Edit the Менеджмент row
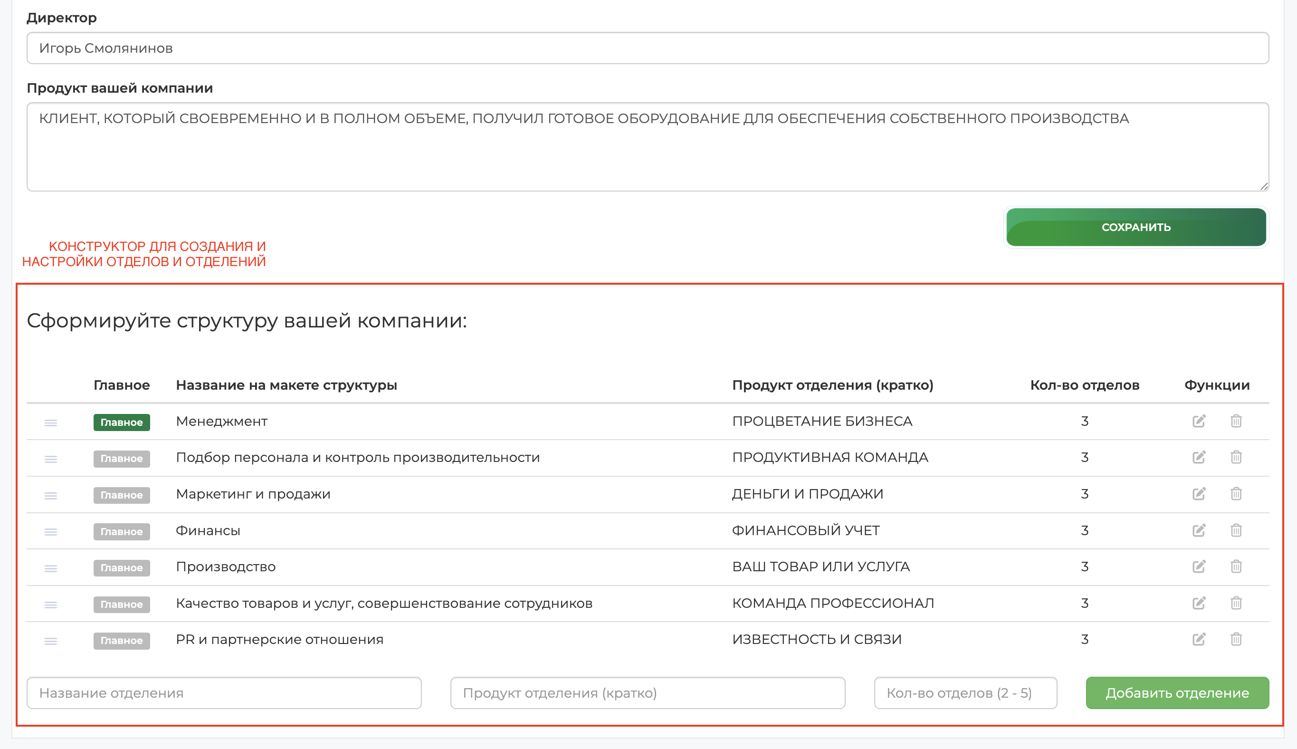This screenshot has height=749, width=1297. click(x=1199, y=421)
